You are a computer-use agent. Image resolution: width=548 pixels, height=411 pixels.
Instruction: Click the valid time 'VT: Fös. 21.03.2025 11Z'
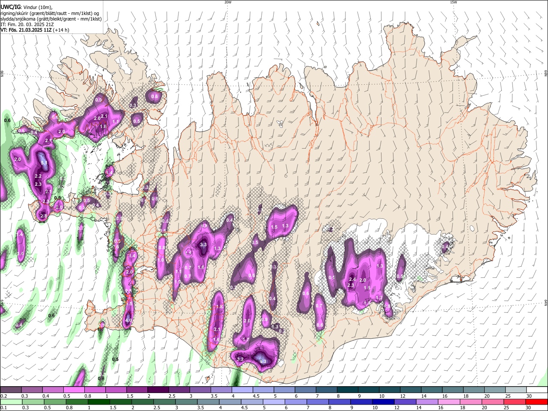pos(26,30)
